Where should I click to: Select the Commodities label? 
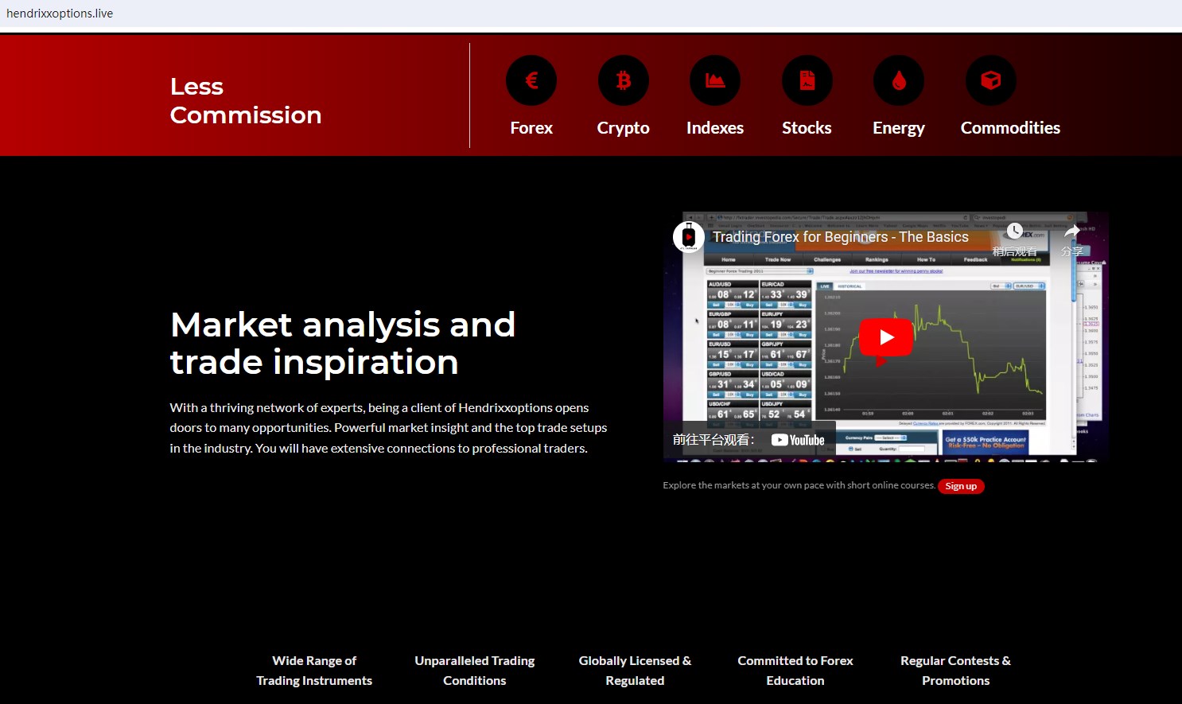click(x=1010, y=128)
